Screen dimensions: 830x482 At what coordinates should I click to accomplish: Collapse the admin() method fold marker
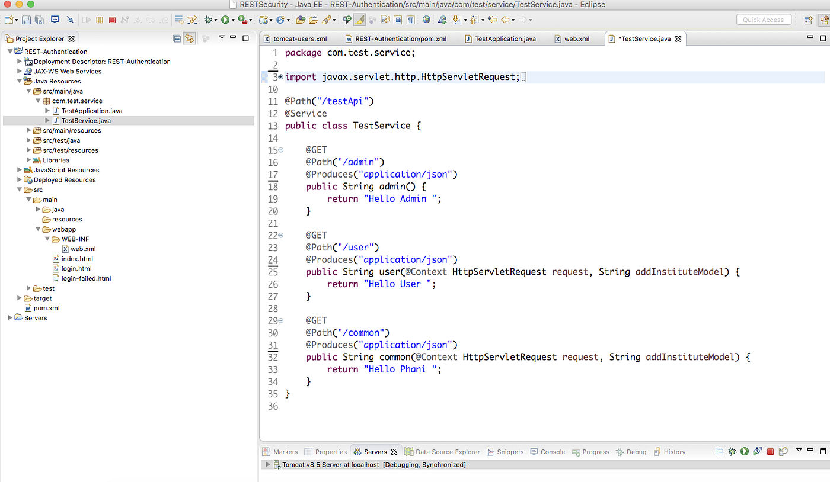281,150
